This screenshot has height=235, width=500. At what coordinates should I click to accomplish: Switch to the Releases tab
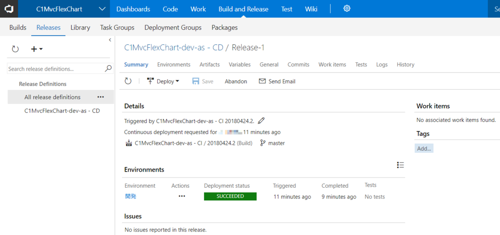point(48,27)
